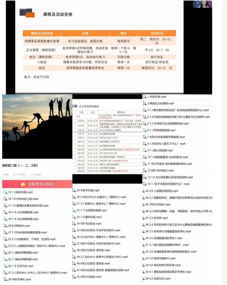227x285 pixels.
Task: Select 49 3.5 如何进行灵魂能量场的净化.mp4
Action: tap(168, 232)
